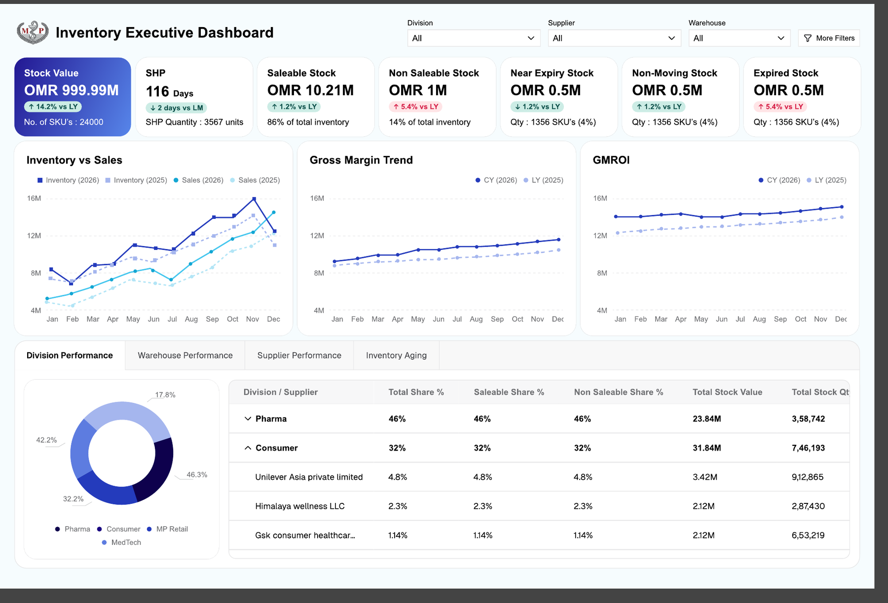Screen dimensions: 888x603
Task: Select the Non Saleable Stock card
Action: [x=437, y=97]
